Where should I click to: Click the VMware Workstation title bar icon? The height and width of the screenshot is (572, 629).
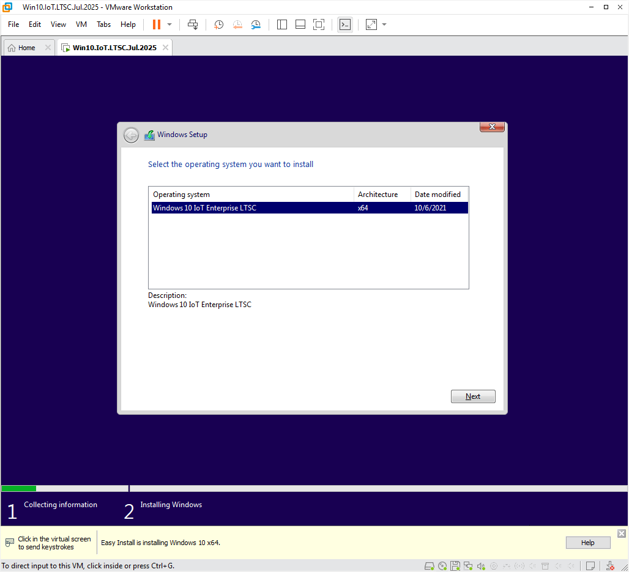coord(7,7)
